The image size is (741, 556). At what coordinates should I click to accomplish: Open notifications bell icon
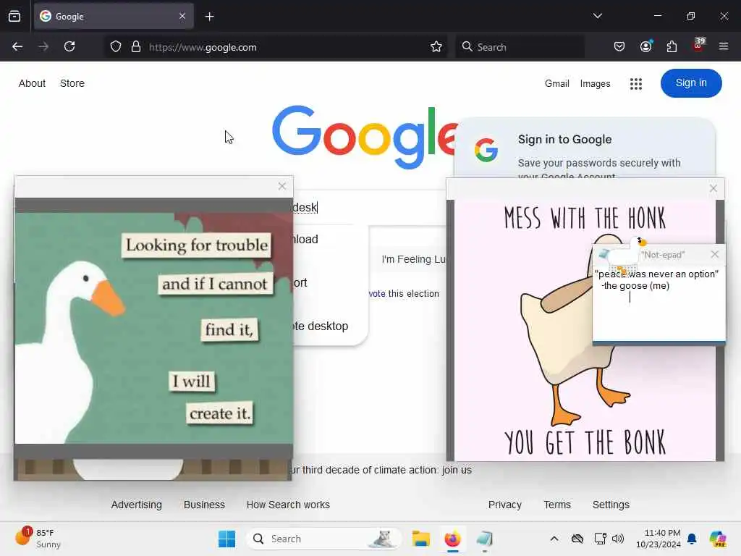pyautogui.click(x=692, y=539)
